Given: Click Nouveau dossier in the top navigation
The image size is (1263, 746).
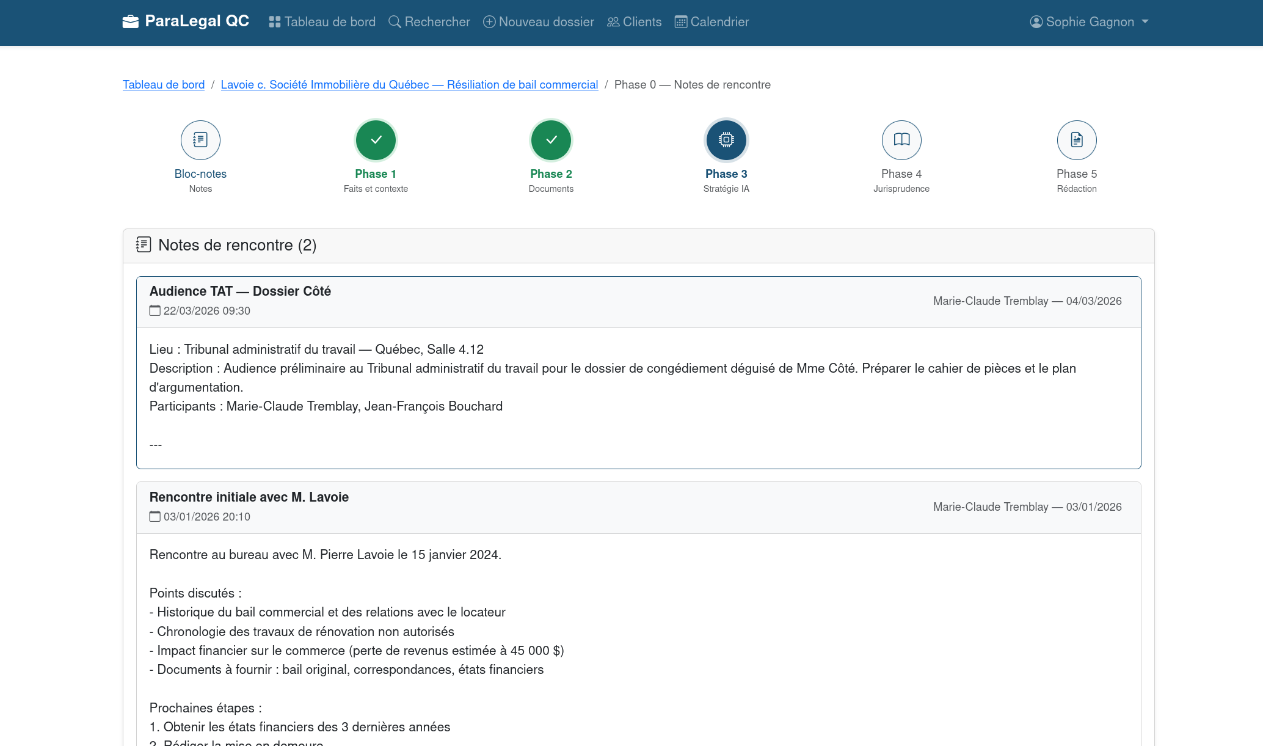Looking at the screenshot, I should click(539, 22).
